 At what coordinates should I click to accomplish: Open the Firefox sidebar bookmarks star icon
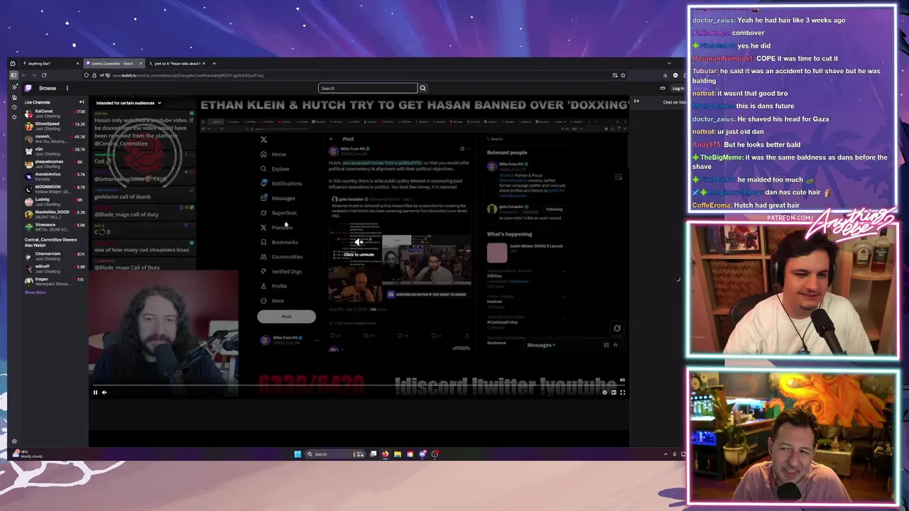[13, 118]
